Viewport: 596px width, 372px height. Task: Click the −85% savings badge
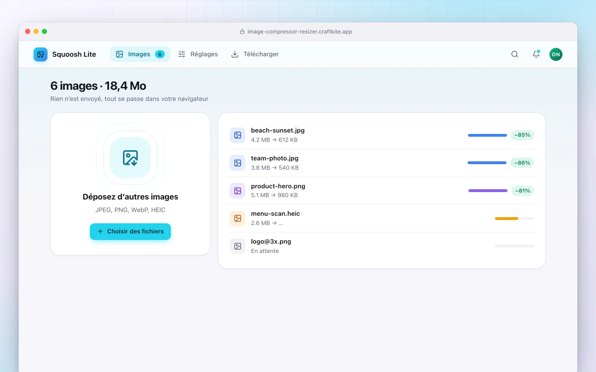522,135
